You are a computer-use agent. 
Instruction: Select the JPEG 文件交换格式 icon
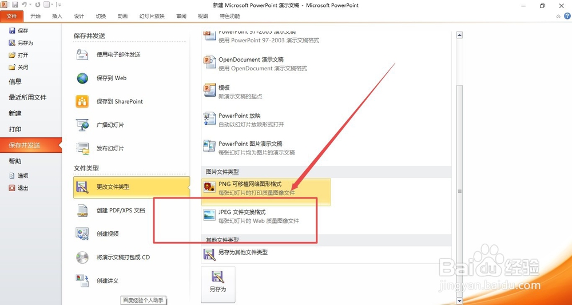click(x=209, y=215)
